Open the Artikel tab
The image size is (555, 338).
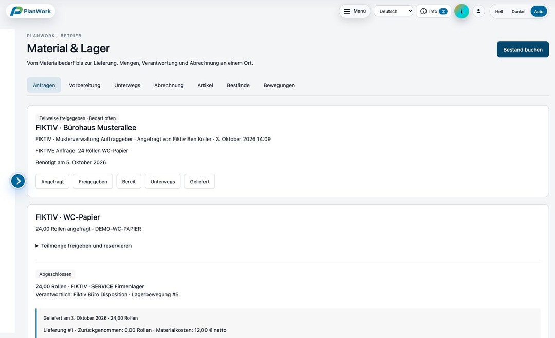pyautogui.click(x=205, y=85)
